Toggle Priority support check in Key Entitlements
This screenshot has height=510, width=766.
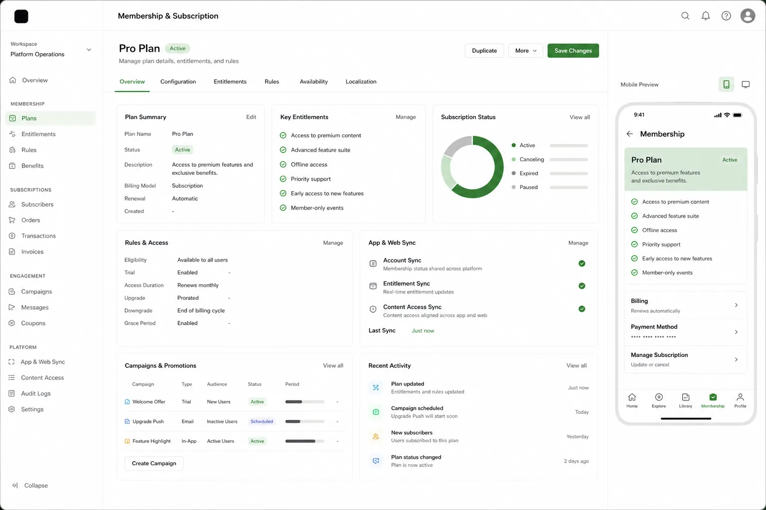(283, 179)
